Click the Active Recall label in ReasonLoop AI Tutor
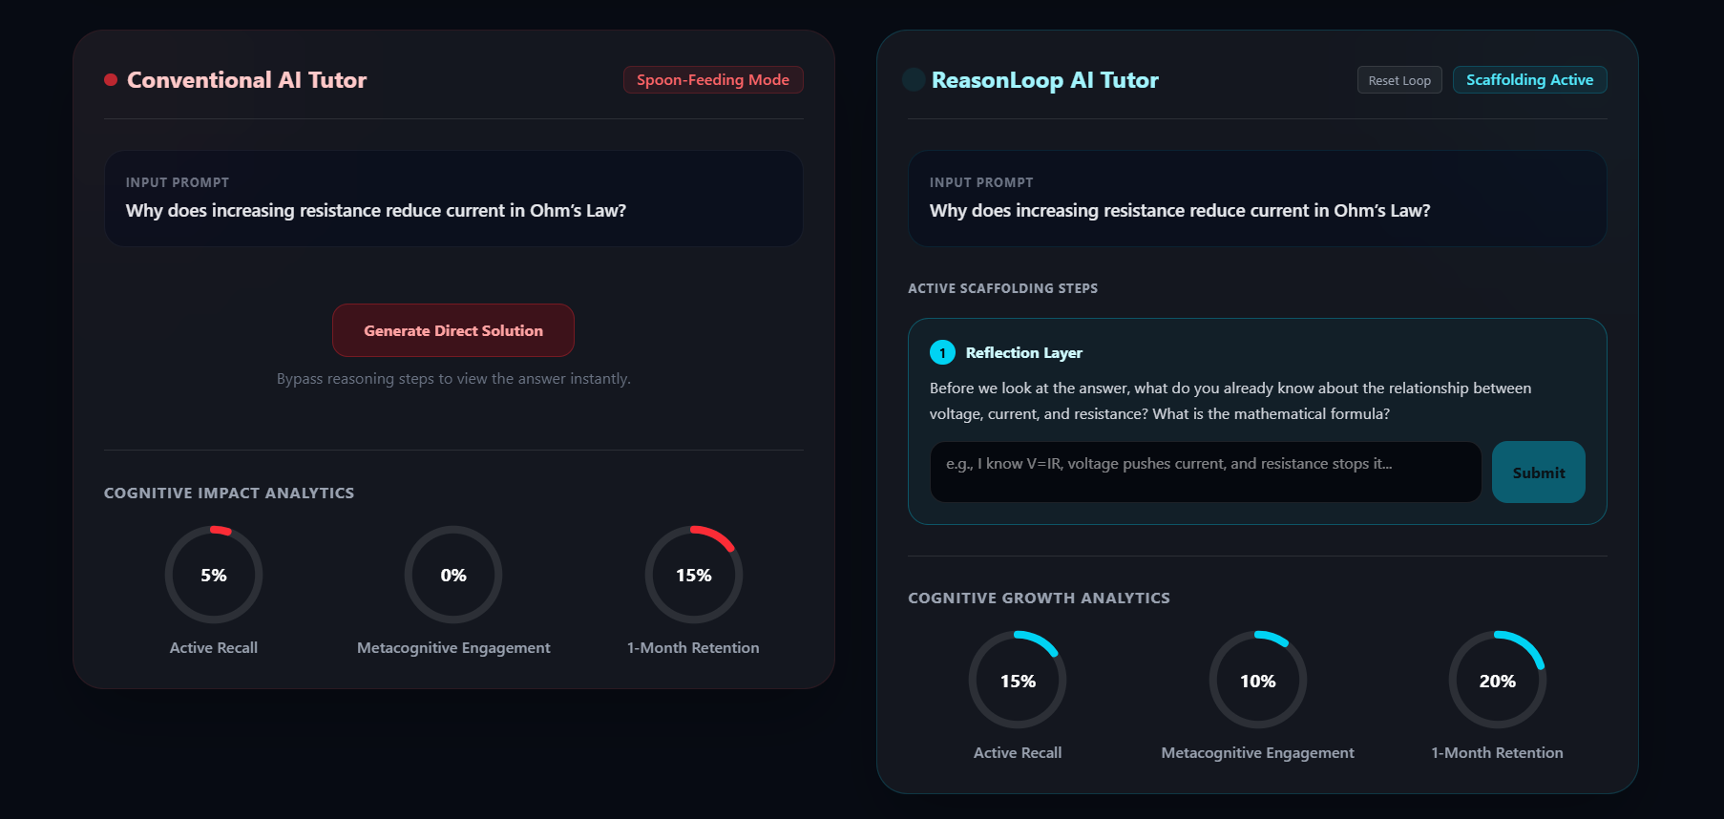Image resolution: width=1724 pixels, height=819 pixels. (1018, 753)
